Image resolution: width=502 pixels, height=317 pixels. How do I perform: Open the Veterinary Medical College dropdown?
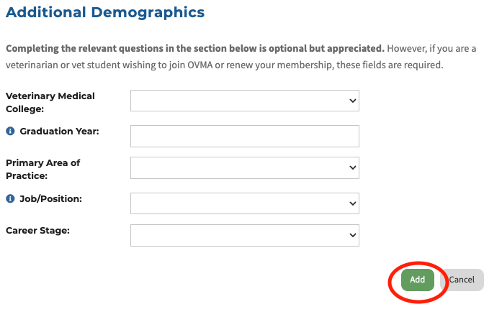pyautogui.click(x=244, y=101)
